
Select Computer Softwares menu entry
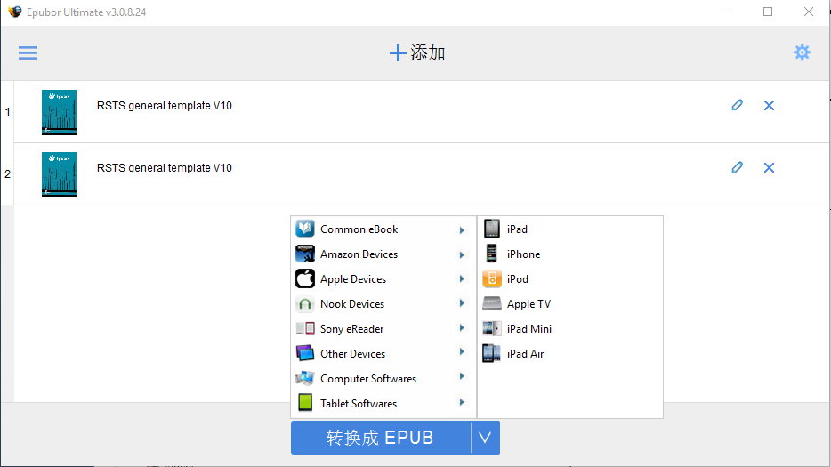(x=383, y=378)
